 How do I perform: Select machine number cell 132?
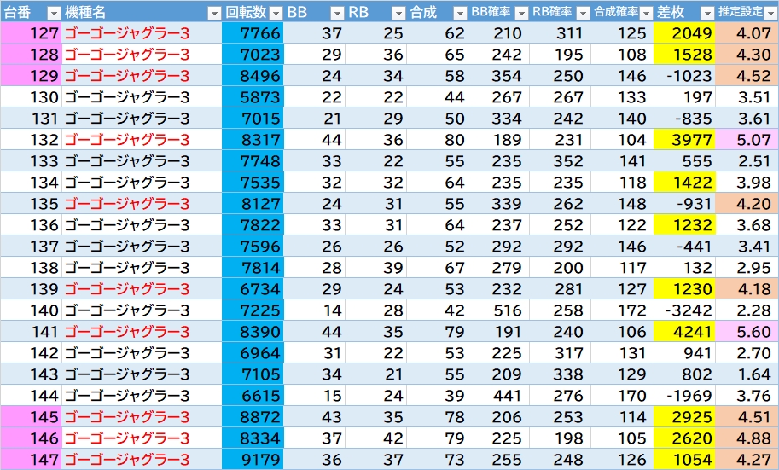coord(31,140)
